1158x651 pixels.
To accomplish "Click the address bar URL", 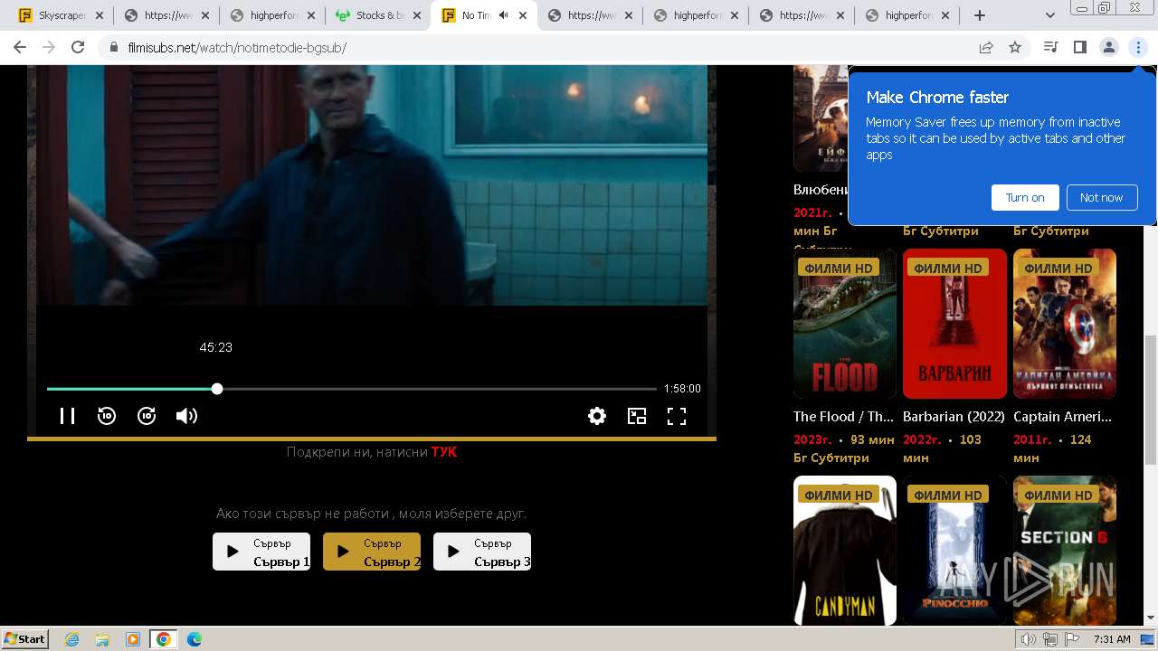I will pyautogui.click(x=237, y=48).
